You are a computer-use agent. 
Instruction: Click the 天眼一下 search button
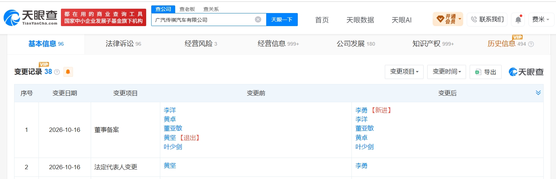coord(282,20)
